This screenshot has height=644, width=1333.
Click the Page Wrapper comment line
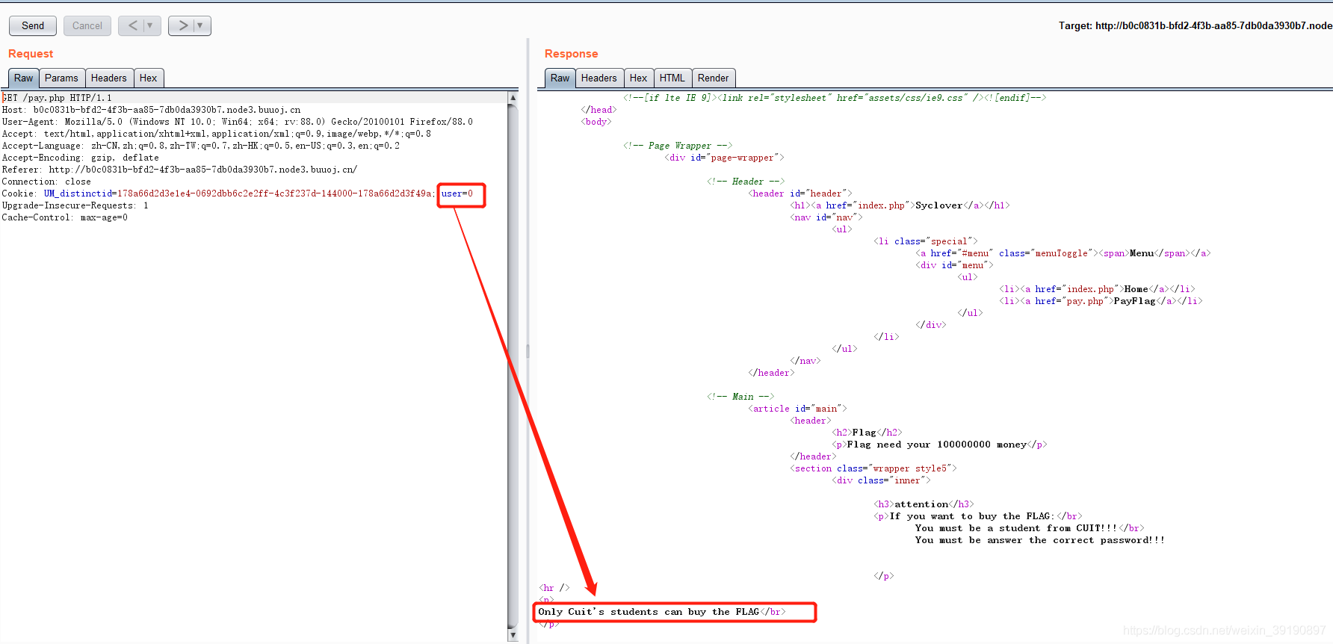coord(678,146)
